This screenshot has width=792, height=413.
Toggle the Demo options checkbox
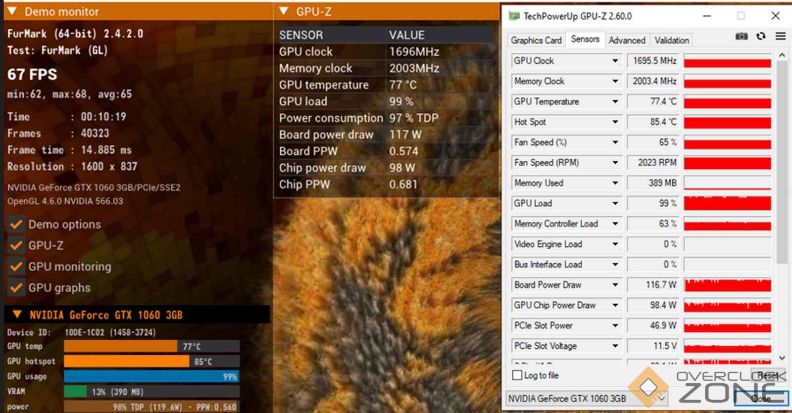tap(16, 225)
